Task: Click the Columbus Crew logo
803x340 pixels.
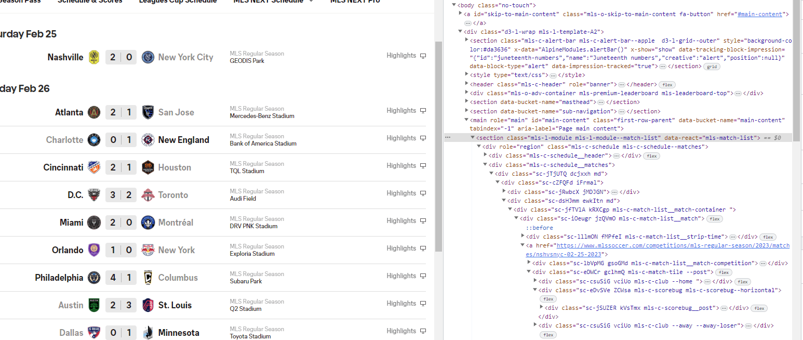Action: 148,278
